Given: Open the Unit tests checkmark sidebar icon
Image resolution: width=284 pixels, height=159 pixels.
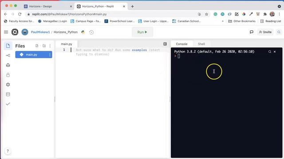Looking at the screenshot, I should click(x=8, y=104).
